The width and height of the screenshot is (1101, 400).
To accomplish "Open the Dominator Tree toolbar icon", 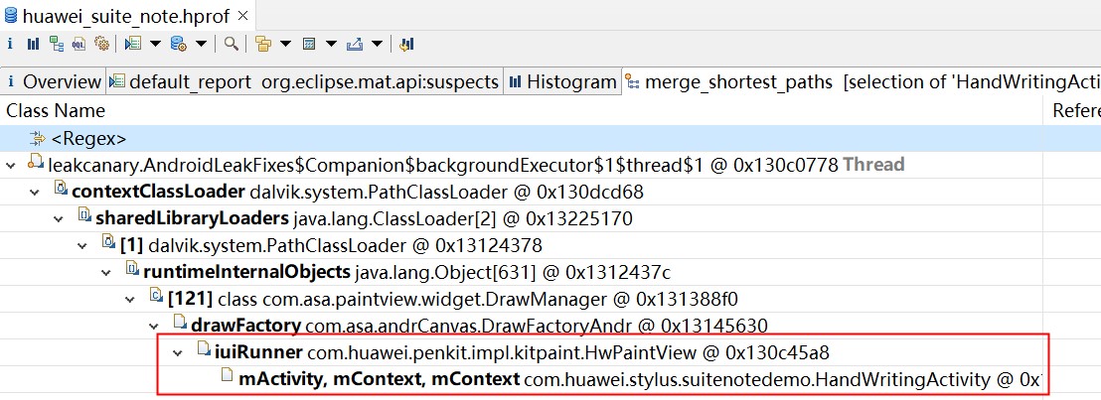I will click(x=57, y=45).
